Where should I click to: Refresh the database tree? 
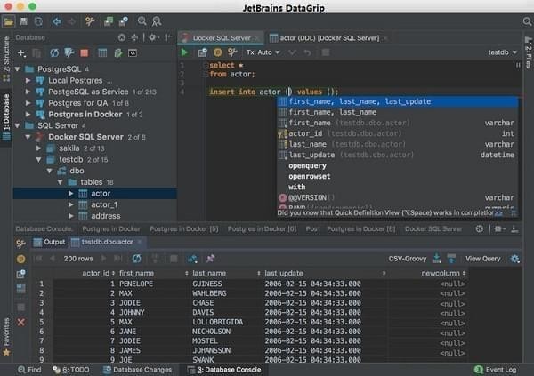[54, 53]
